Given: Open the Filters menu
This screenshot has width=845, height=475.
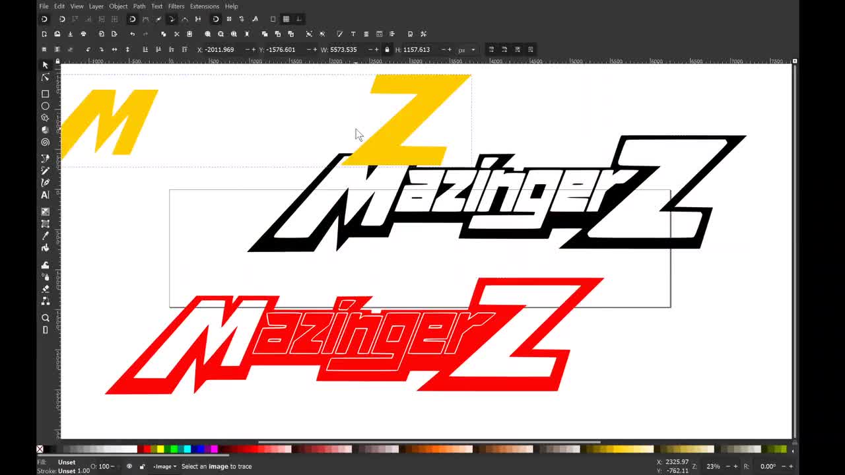Looking at the screenshot, I should [176, 6].
